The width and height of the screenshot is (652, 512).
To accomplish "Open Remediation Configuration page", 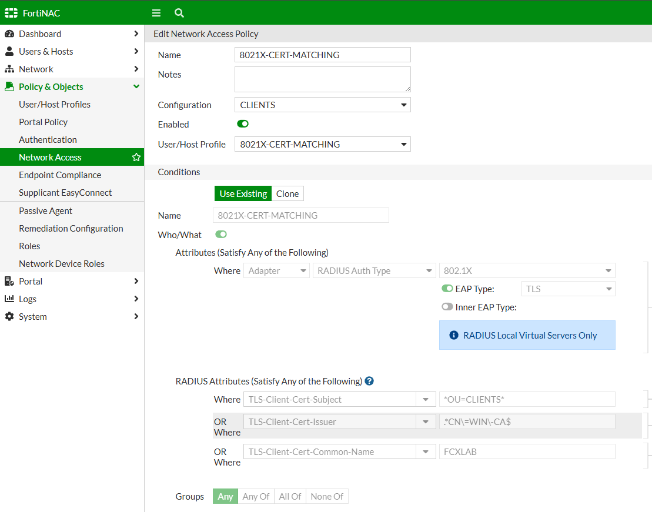I will click(x=71, y=228).
